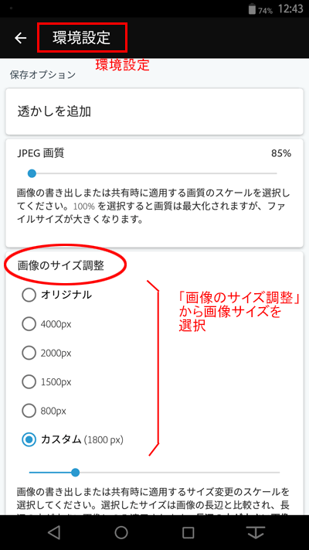The height and width of the screenshot is (550, 309).
Task: Tap the 画像のサイズ調整 heading
Action: tap(60, 265)
